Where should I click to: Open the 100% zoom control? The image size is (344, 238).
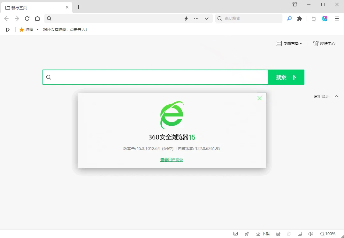pyautogui.click(x=328, y=234)
